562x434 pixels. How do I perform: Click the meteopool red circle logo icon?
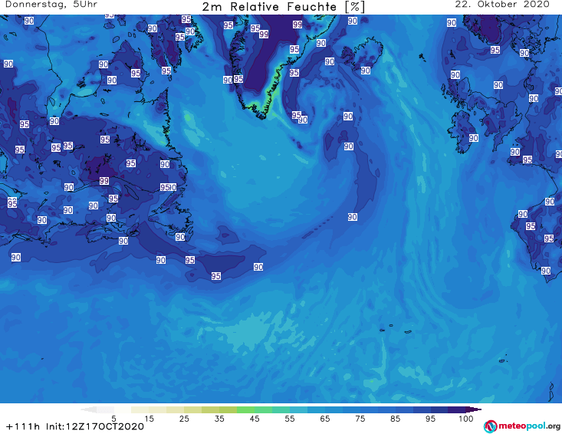(x=490, y=427)
